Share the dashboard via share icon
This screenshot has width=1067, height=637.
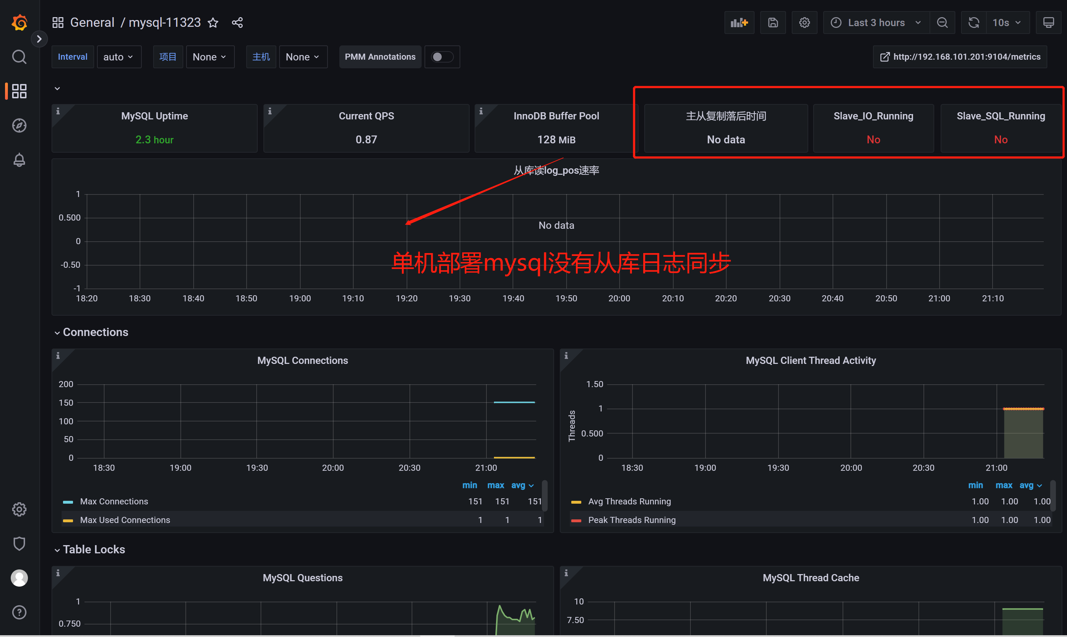coord(237,22)
